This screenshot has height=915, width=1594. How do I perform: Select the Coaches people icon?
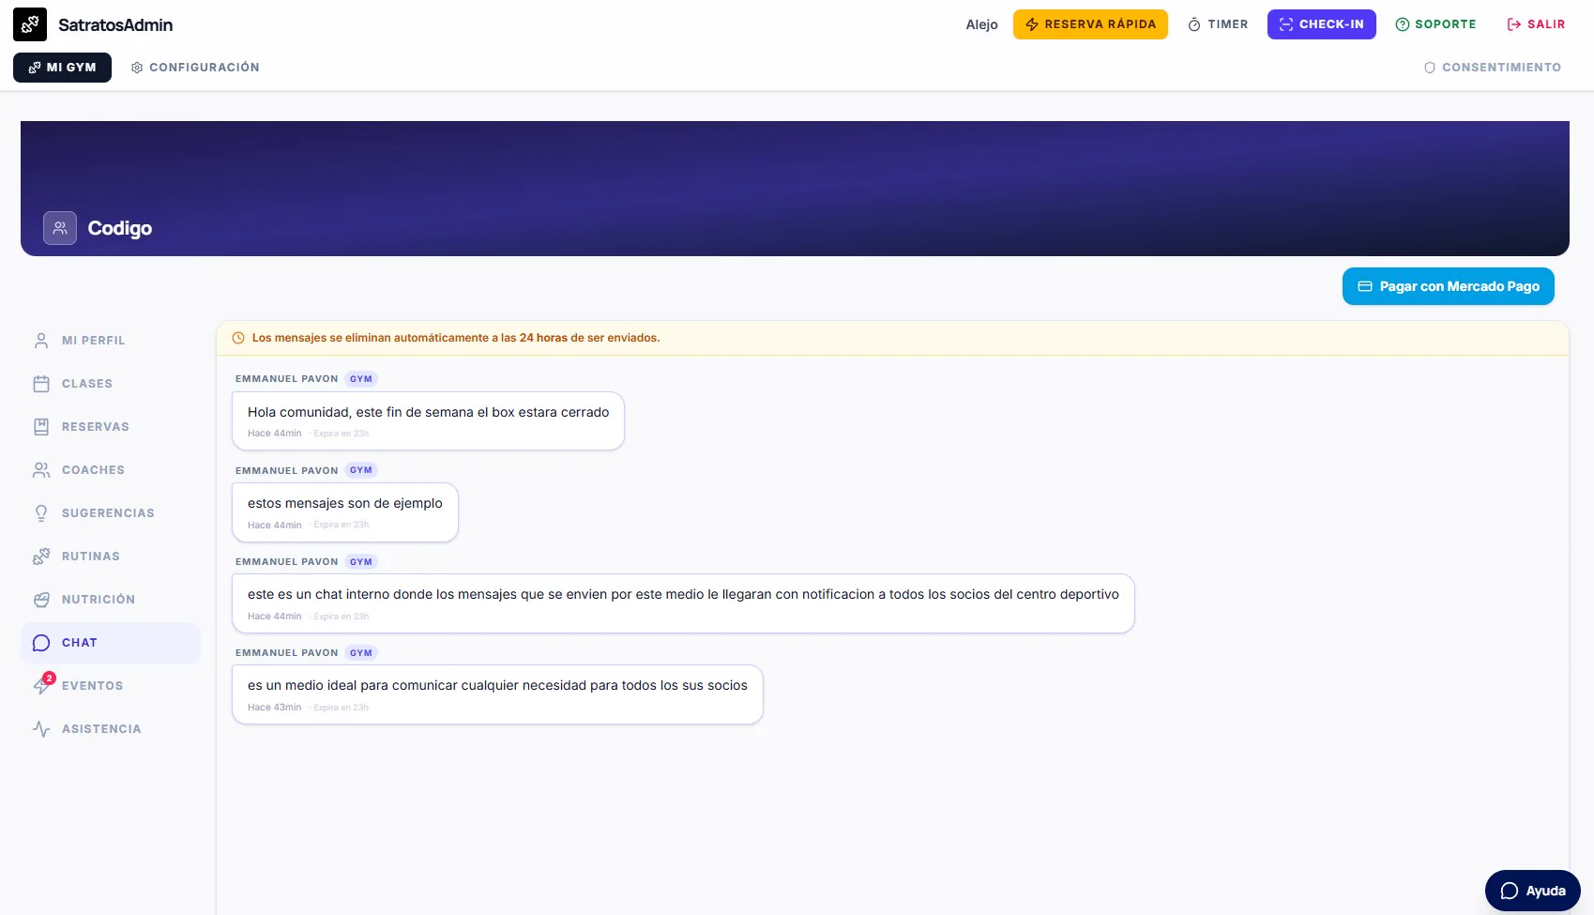point(41,470)
